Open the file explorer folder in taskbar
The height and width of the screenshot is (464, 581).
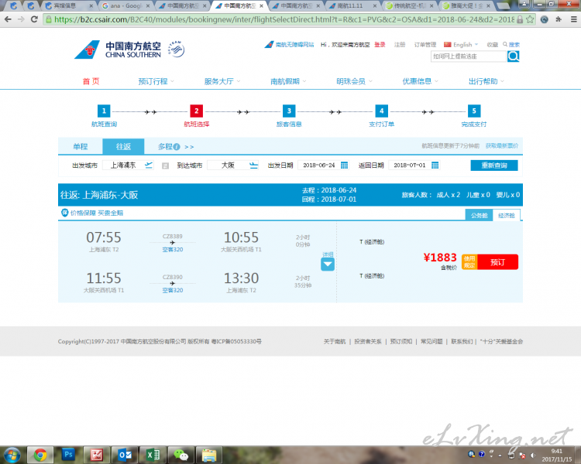pyautogui.click(x=209, y=455)
